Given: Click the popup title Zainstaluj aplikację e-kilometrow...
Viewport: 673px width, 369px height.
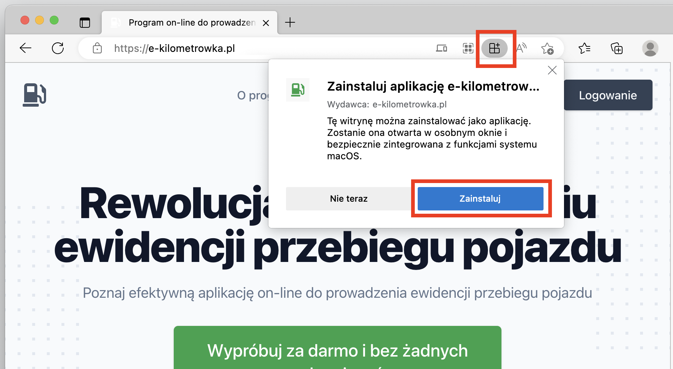Looking at the screenshot, I should coord(433,86).
